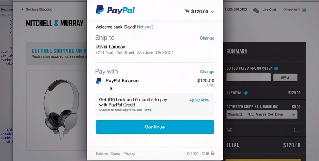Open See Terms for PayPal Credit
Screen dimensions: 319x161
click(144, 110)
